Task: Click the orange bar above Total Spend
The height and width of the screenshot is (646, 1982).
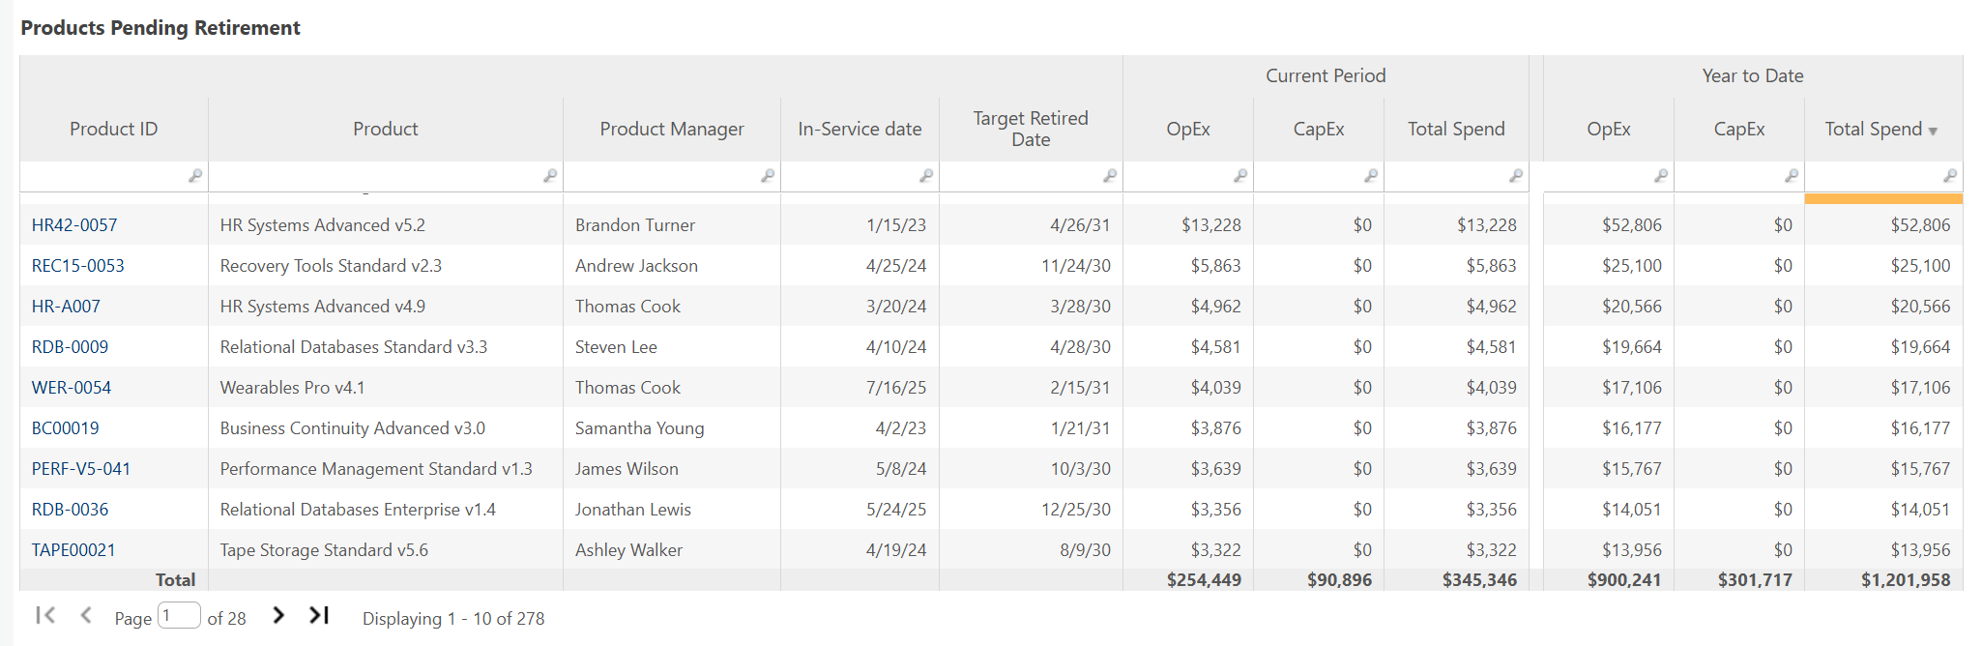Action: click(x=1882, y=198)
